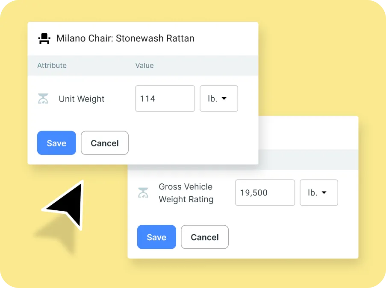Click the caret arrow in Gross Vehicle unit box
The height and width of the screenshot is (288, 386).
pos(324,193)
